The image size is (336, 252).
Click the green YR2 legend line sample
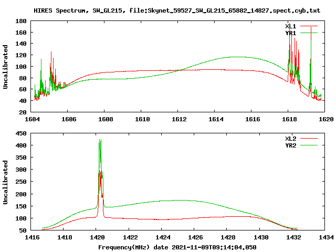309,145
